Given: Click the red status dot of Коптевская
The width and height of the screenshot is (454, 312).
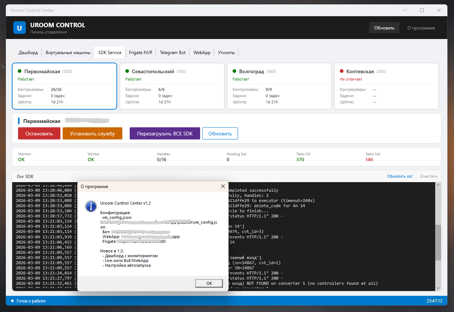Looking at the screenshot, I should (x=342, y=71).
